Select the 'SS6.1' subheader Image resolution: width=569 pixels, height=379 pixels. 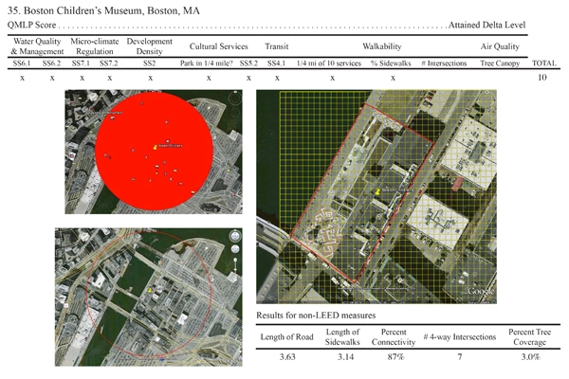click(x=22, y=63)
